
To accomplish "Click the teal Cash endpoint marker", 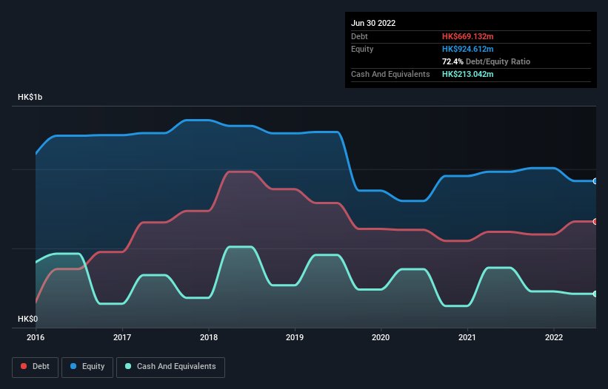I will point(595,294).
